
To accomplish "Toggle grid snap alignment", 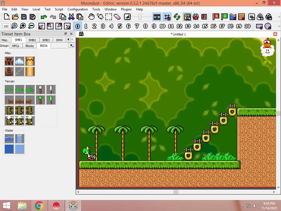I will [x=167, y=17].
